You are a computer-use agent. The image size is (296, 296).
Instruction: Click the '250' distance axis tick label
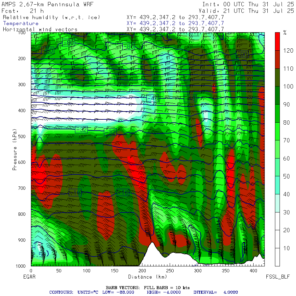[x=170, y=271]
